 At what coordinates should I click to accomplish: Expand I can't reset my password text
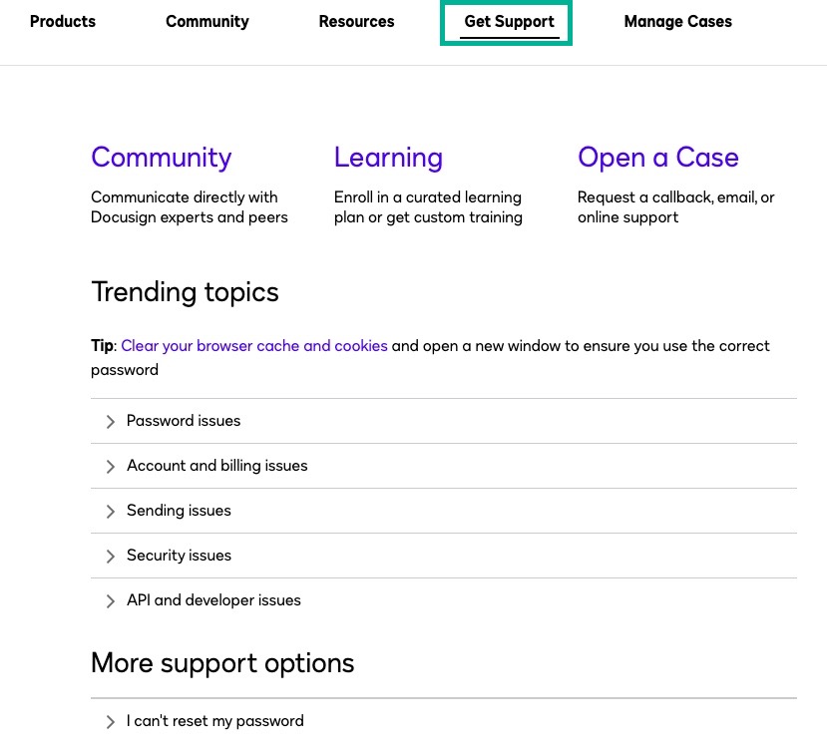[214, 721]
